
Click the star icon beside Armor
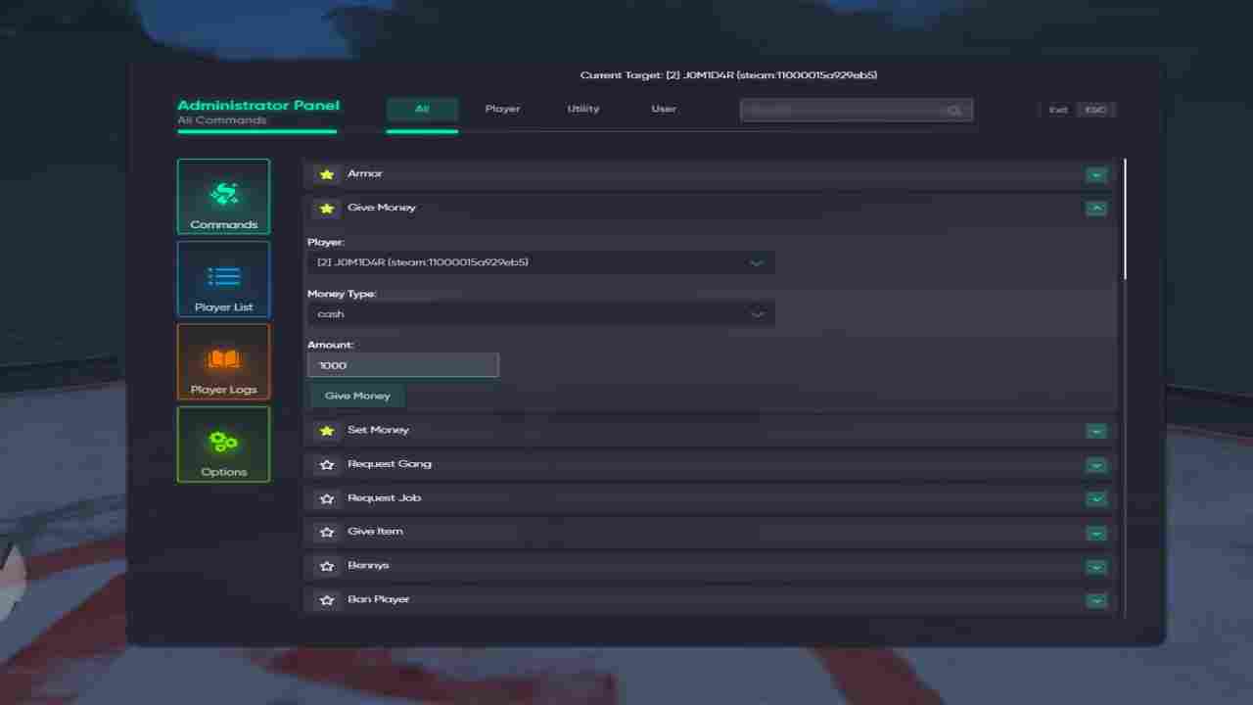[326, 173]
